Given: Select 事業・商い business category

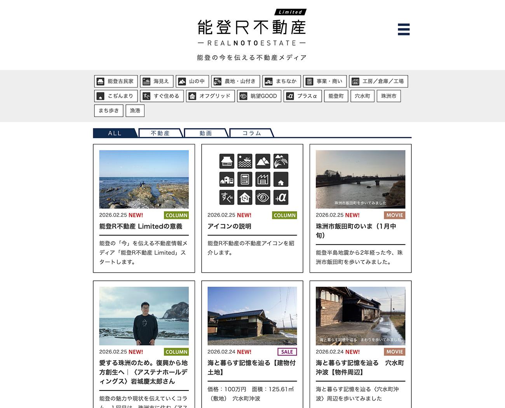Looking at the screenshot, I should pos(325,81).
